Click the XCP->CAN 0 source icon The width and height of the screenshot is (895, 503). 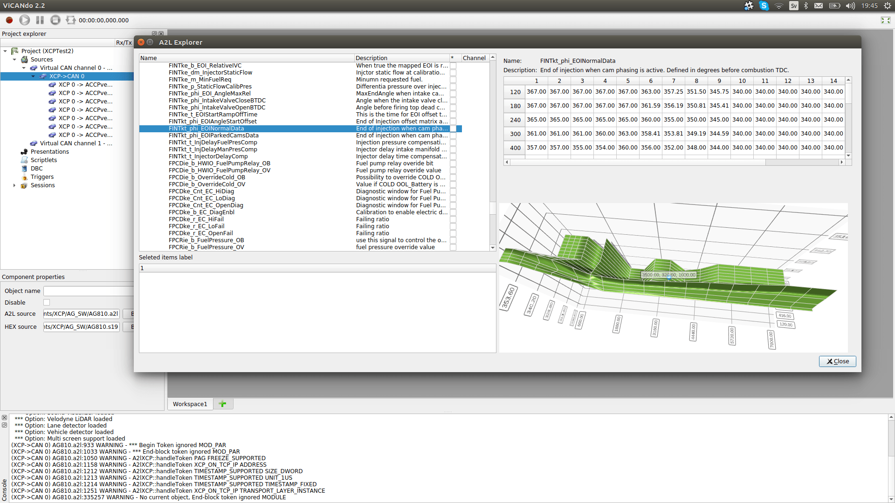(x=43, y=76)
